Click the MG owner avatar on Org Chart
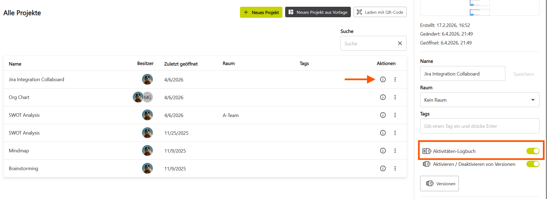The image size is (547, 199). click(x=148, y=97)
